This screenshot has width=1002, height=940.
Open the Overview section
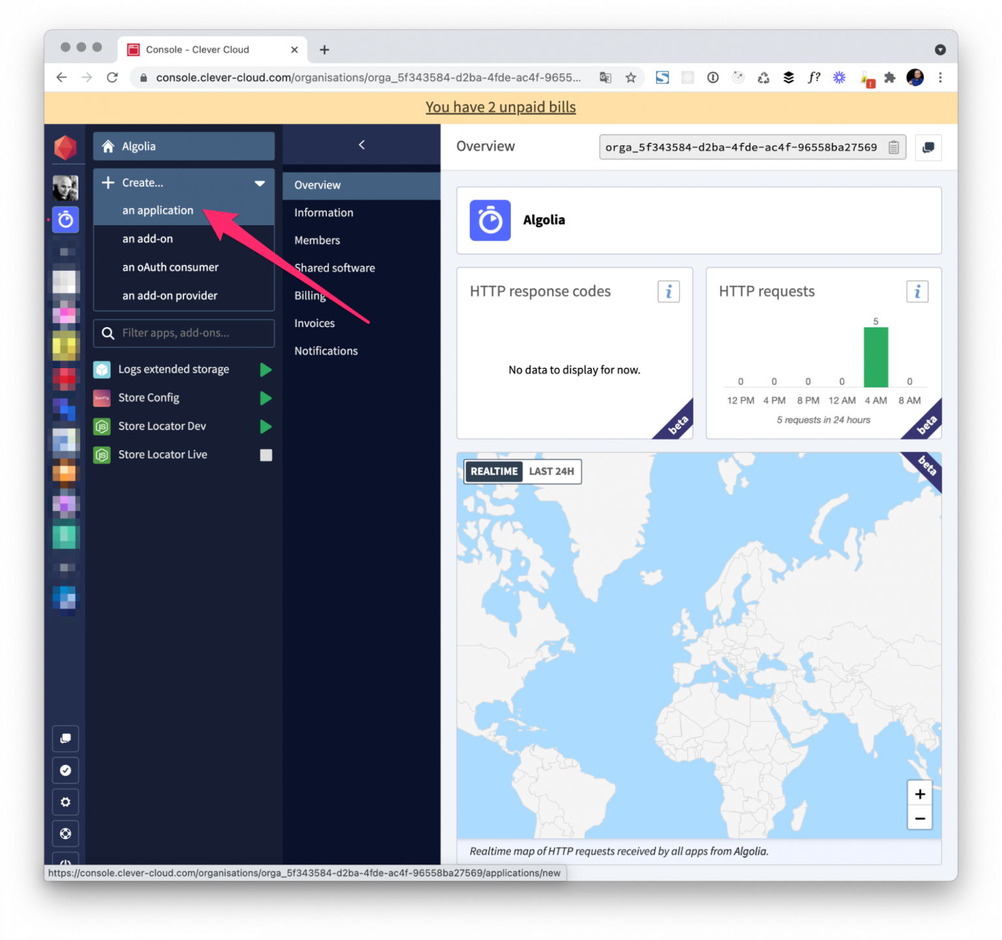pyautogui.click(x=361, y=185)
